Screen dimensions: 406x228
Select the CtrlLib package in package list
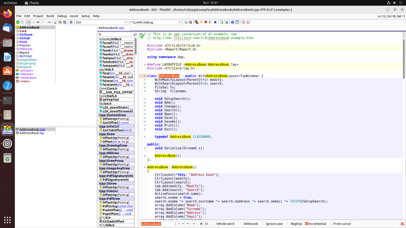(25, 38)
